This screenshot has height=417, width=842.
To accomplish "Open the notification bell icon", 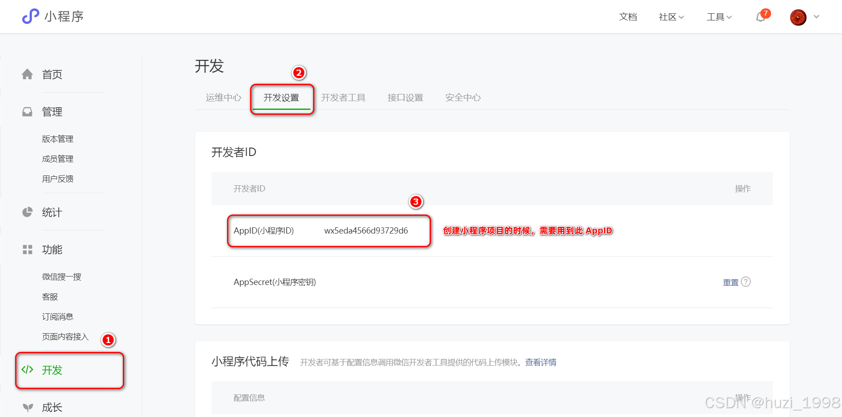I will point(761,17).
